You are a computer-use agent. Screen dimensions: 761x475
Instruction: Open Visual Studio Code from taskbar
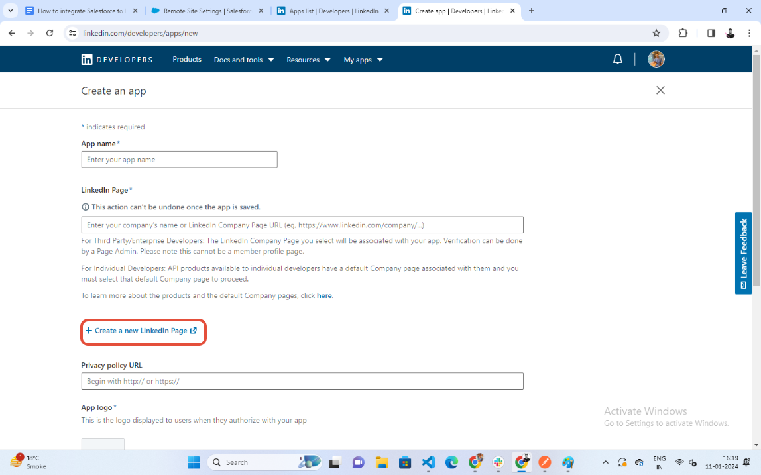click(x=428, y=462)
